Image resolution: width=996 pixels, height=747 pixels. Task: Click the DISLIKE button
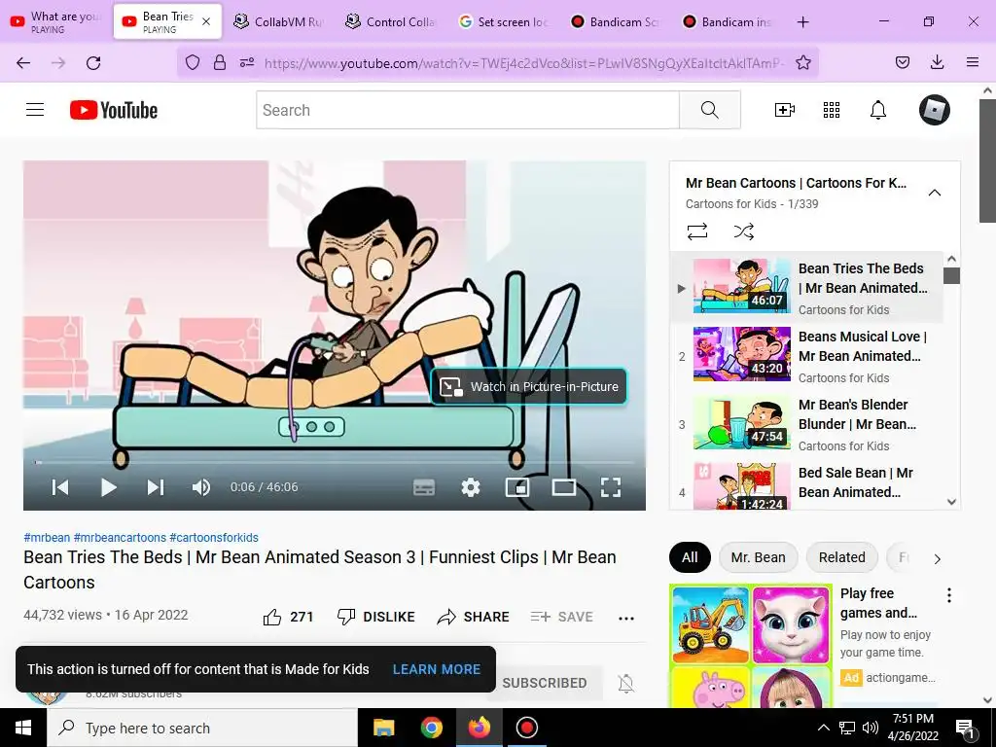pos(376,617)
